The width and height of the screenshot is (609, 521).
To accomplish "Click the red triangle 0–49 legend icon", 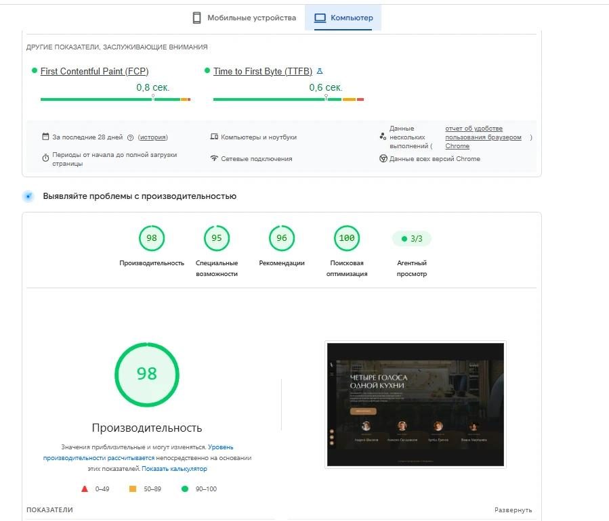I will point(85,489).
